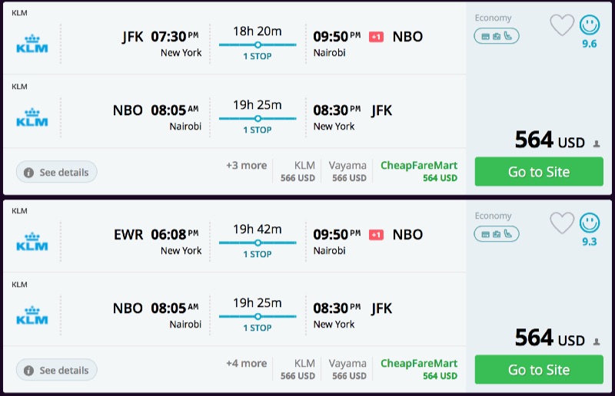Select Vayama 566 USD offer in second result
Viewport: 615px width, 396px height.
pos(347,369)
